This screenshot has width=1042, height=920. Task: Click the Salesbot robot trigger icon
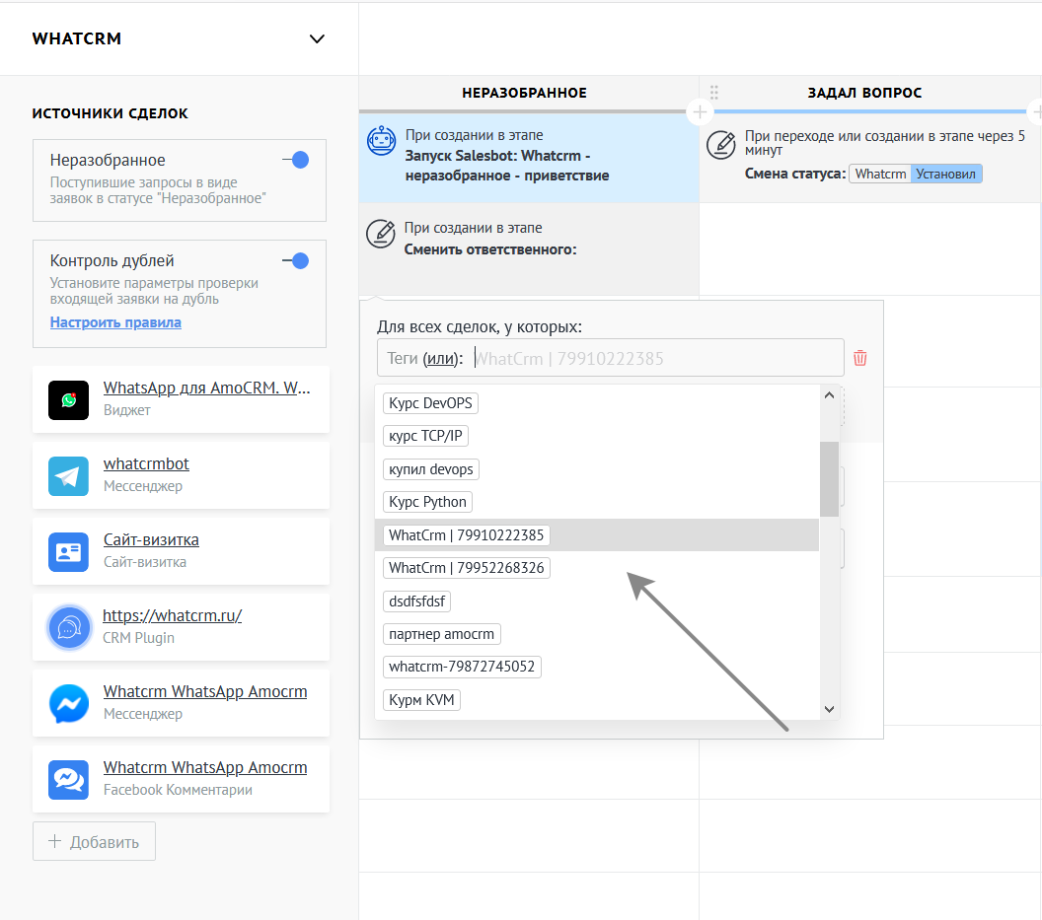(x=382, y=141)
